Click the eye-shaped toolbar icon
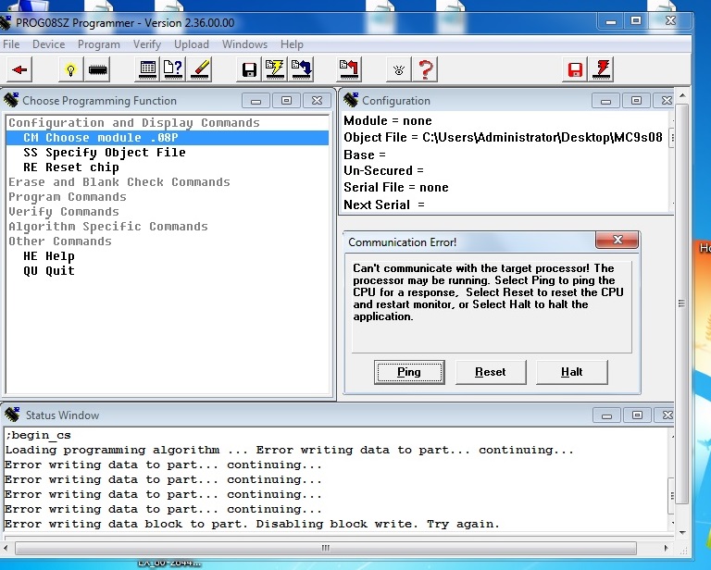Screen dimensions: 711x570 (x=399, y=69)
